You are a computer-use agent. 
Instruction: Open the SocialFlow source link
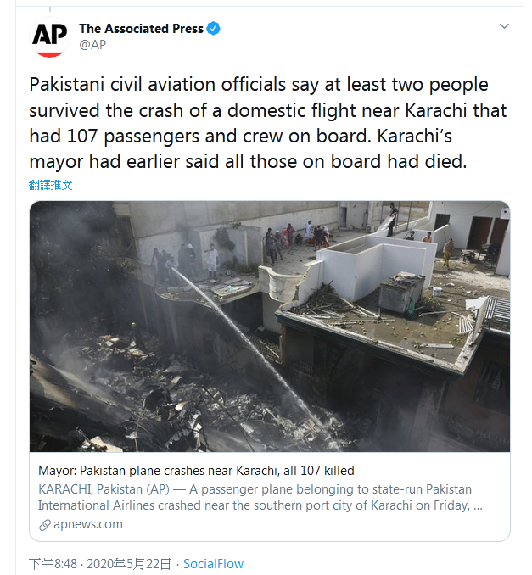[213, 564]
